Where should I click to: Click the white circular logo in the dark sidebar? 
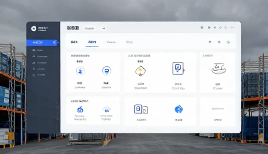point(33,28)
